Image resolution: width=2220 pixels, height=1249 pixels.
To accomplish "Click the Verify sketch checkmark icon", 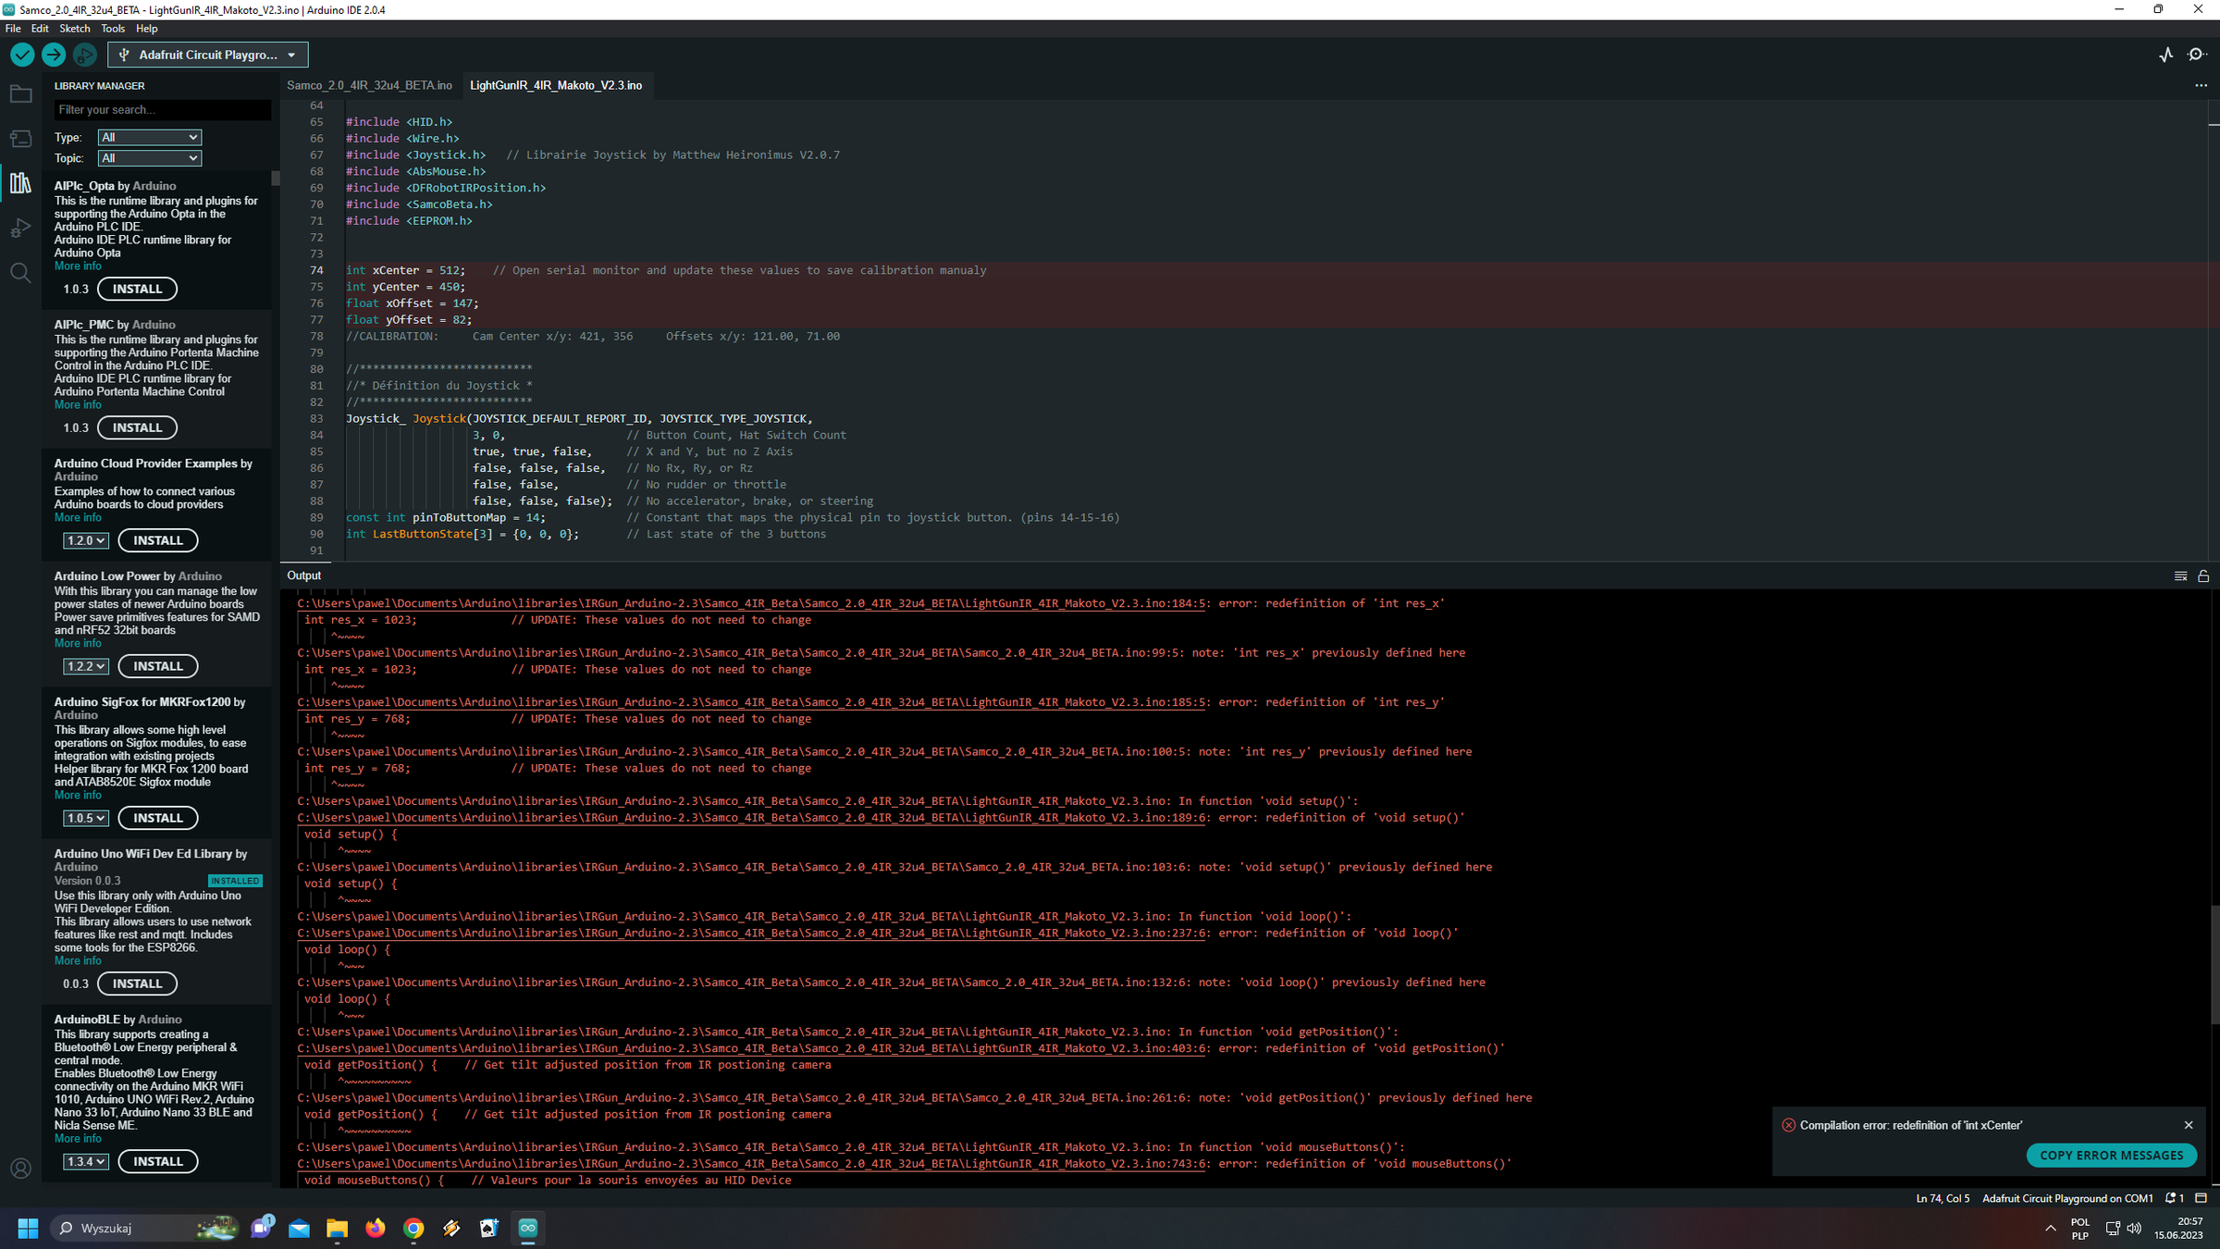I will tap(22, 55).
